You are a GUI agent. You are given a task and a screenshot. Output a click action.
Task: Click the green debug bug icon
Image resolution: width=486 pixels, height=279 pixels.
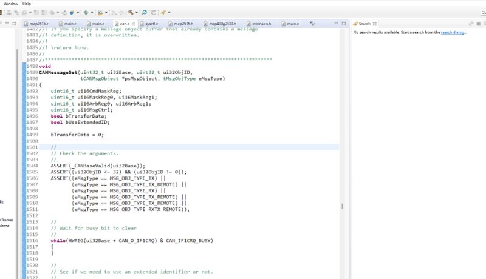[86, 13]
